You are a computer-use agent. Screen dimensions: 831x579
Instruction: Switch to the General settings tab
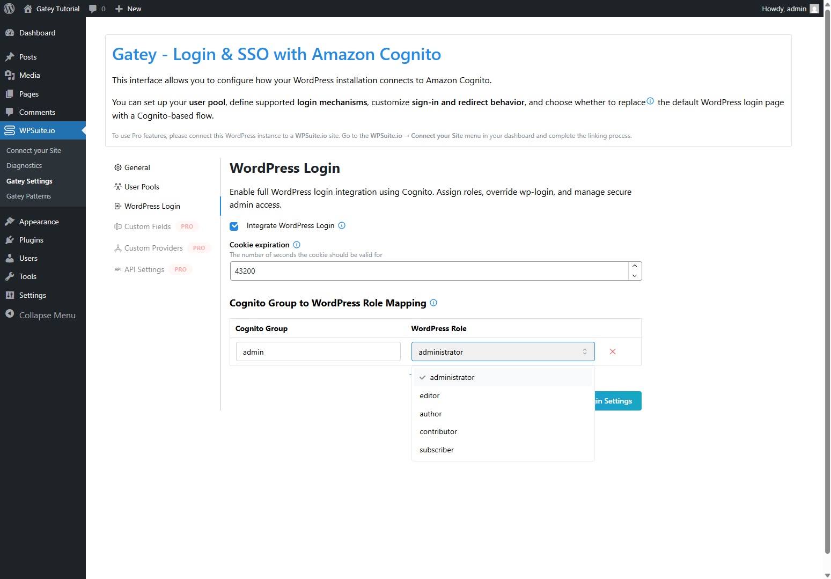[137, 167]
